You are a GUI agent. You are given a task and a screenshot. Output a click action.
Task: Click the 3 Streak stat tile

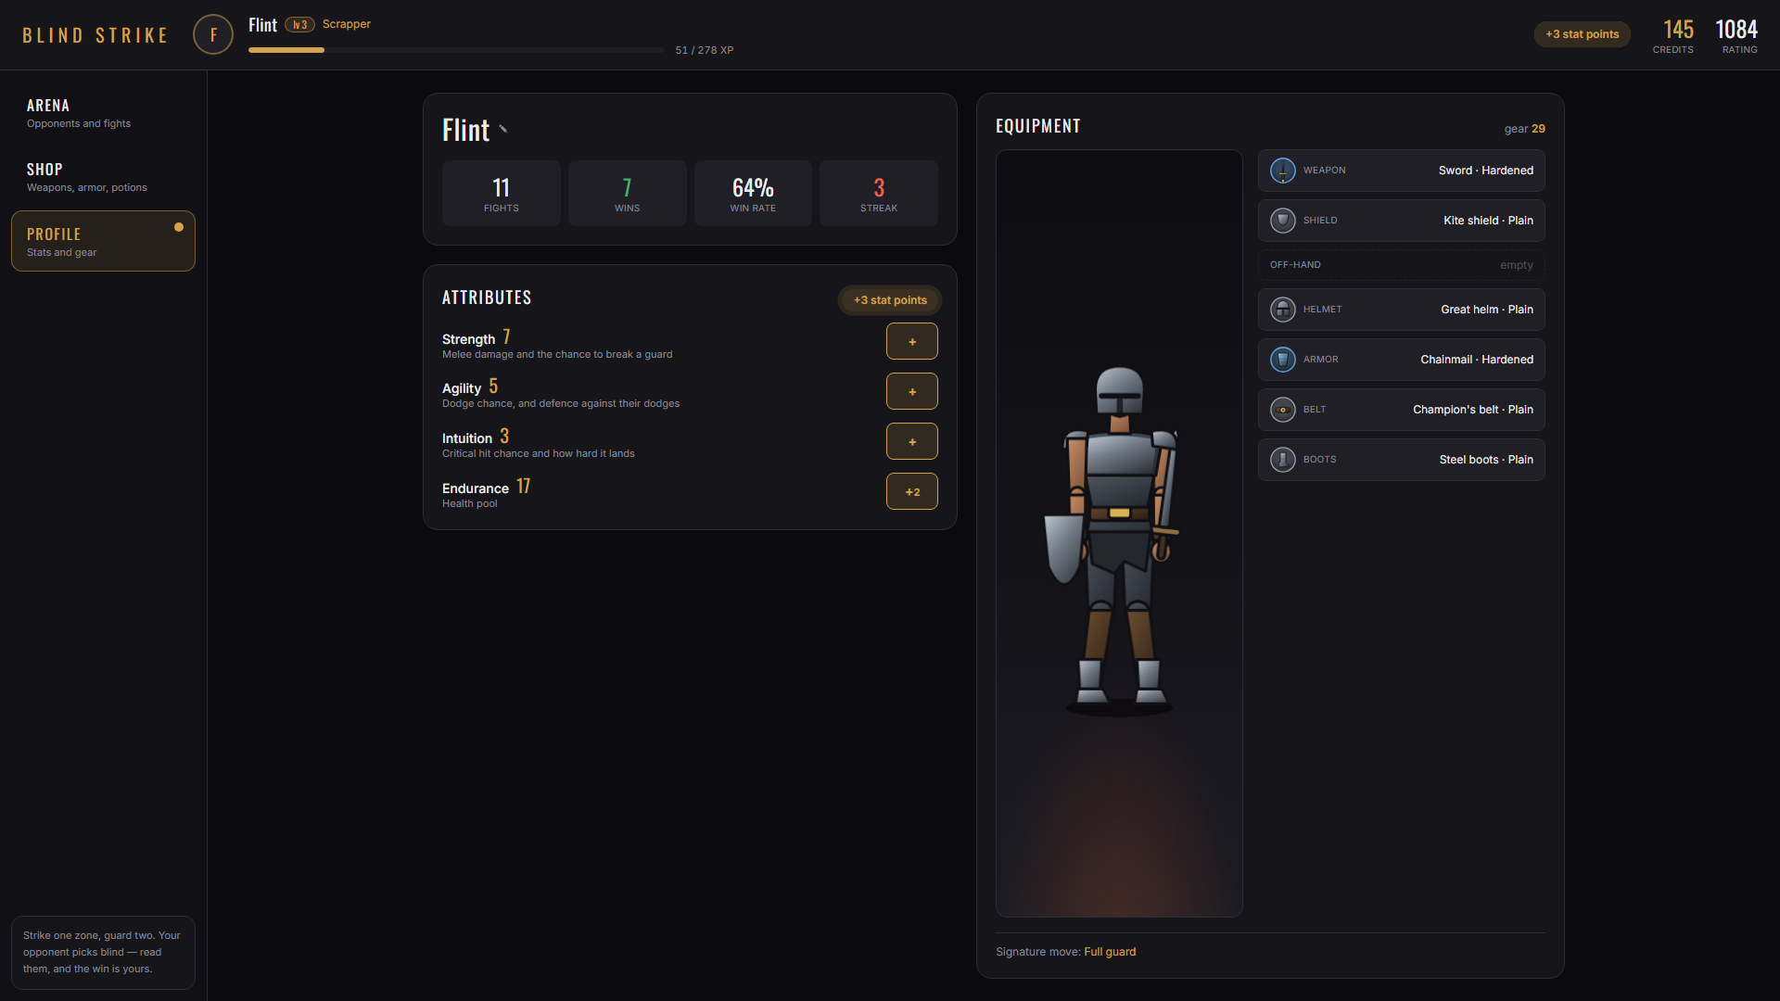[879, 194]
